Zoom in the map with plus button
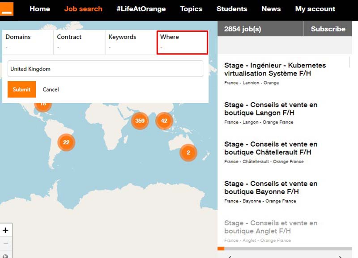Screen dimensions: 358x258 [x=6, y=230]
